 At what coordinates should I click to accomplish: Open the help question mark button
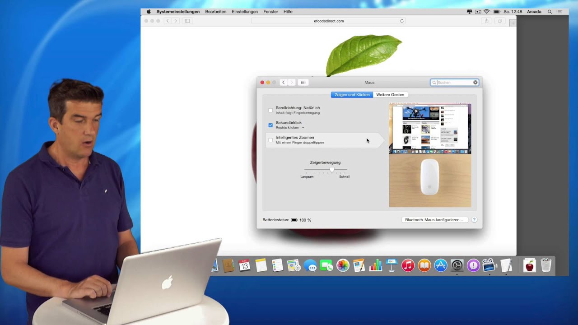(x=474, y=220)
